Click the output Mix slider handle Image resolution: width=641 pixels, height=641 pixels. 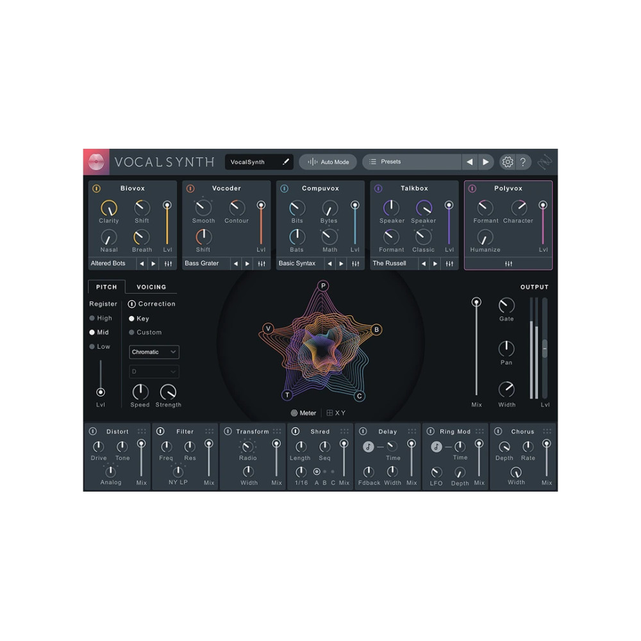click(476, 302)
